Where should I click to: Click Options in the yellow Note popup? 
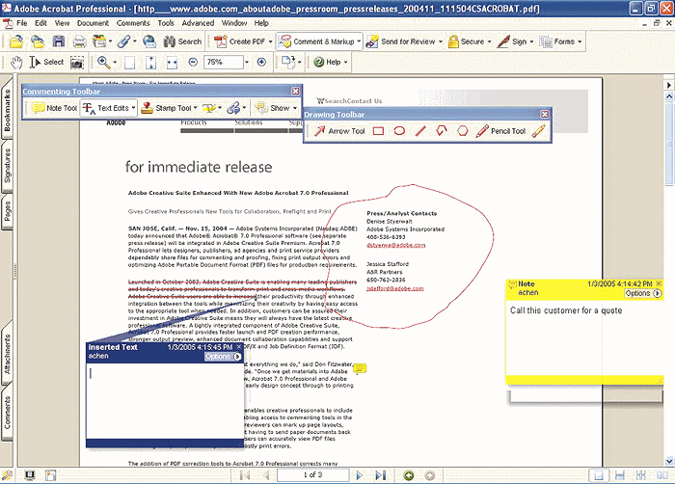click(643, 293)
